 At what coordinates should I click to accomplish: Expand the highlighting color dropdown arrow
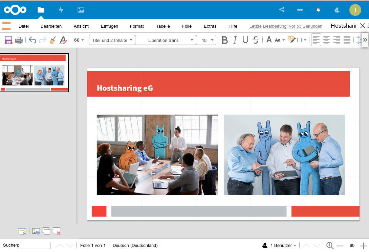[305, 40]
